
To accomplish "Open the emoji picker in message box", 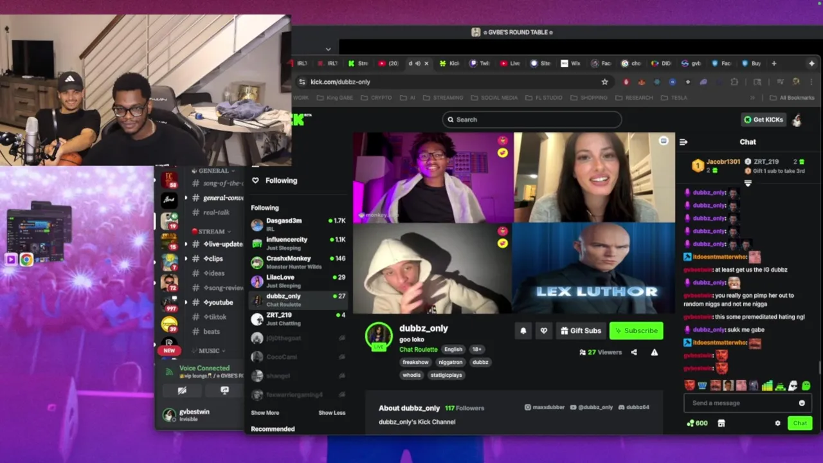I will pyautogui.click(x=802, y=403).
